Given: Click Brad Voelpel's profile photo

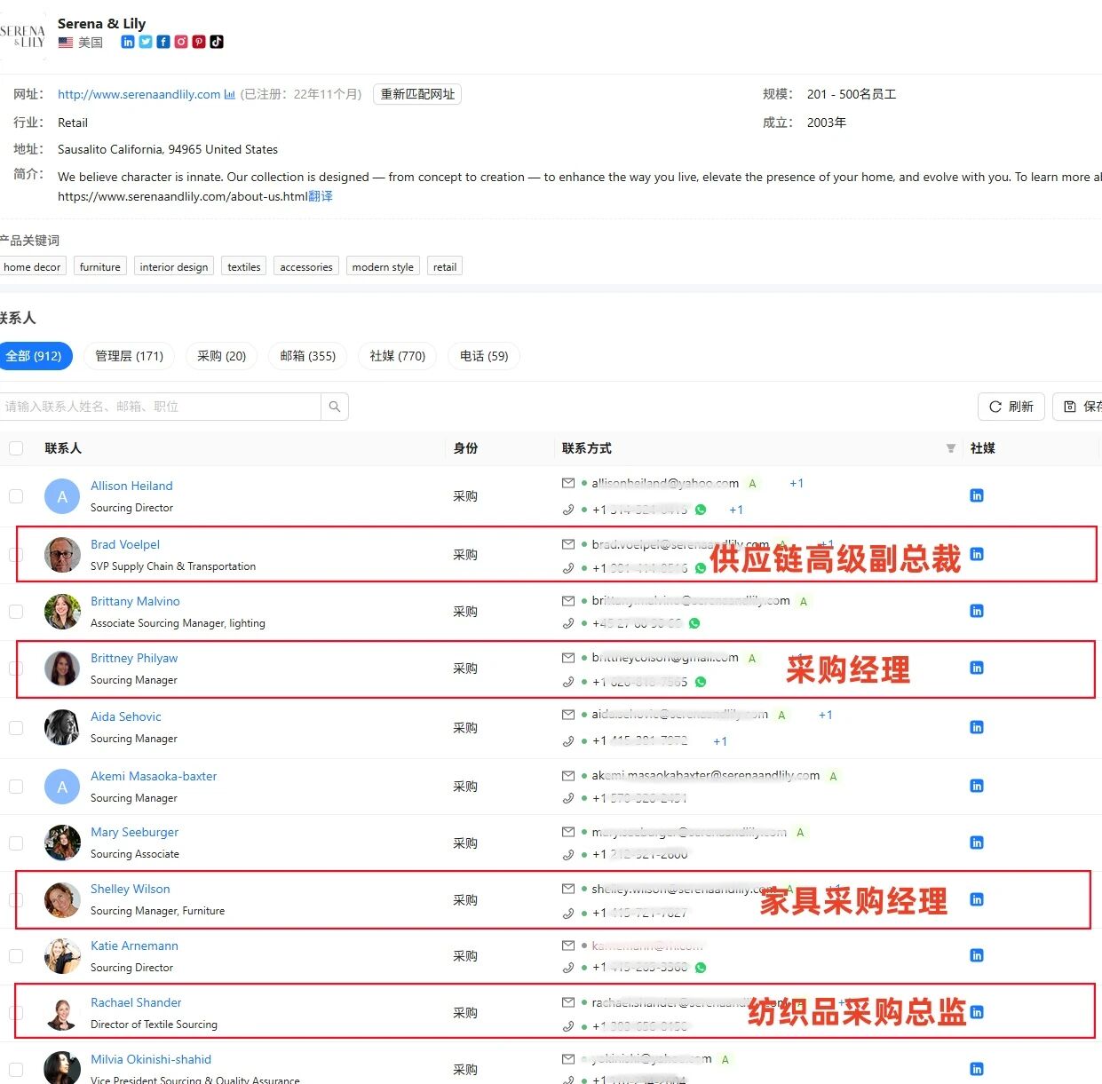Looking at the screenshot, I should tap(62, 555).
